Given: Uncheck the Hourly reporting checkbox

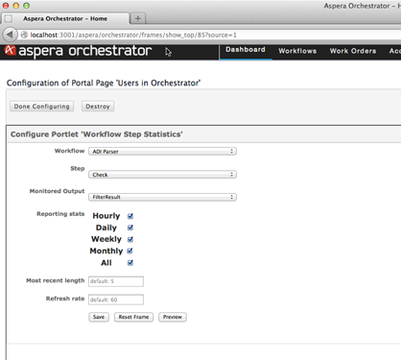Looking at the screenshot, I should (130, 216).
